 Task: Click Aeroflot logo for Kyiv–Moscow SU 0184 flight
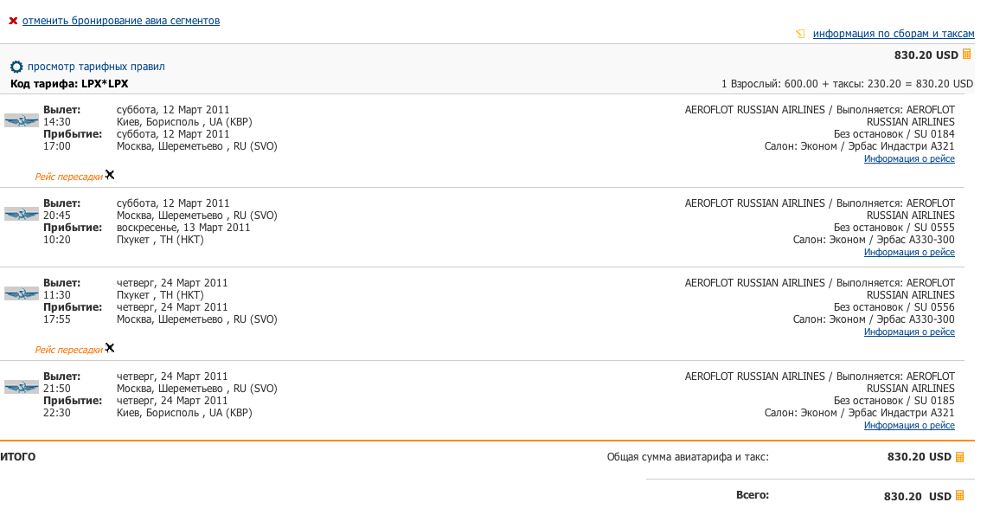[x=22, y=121]
